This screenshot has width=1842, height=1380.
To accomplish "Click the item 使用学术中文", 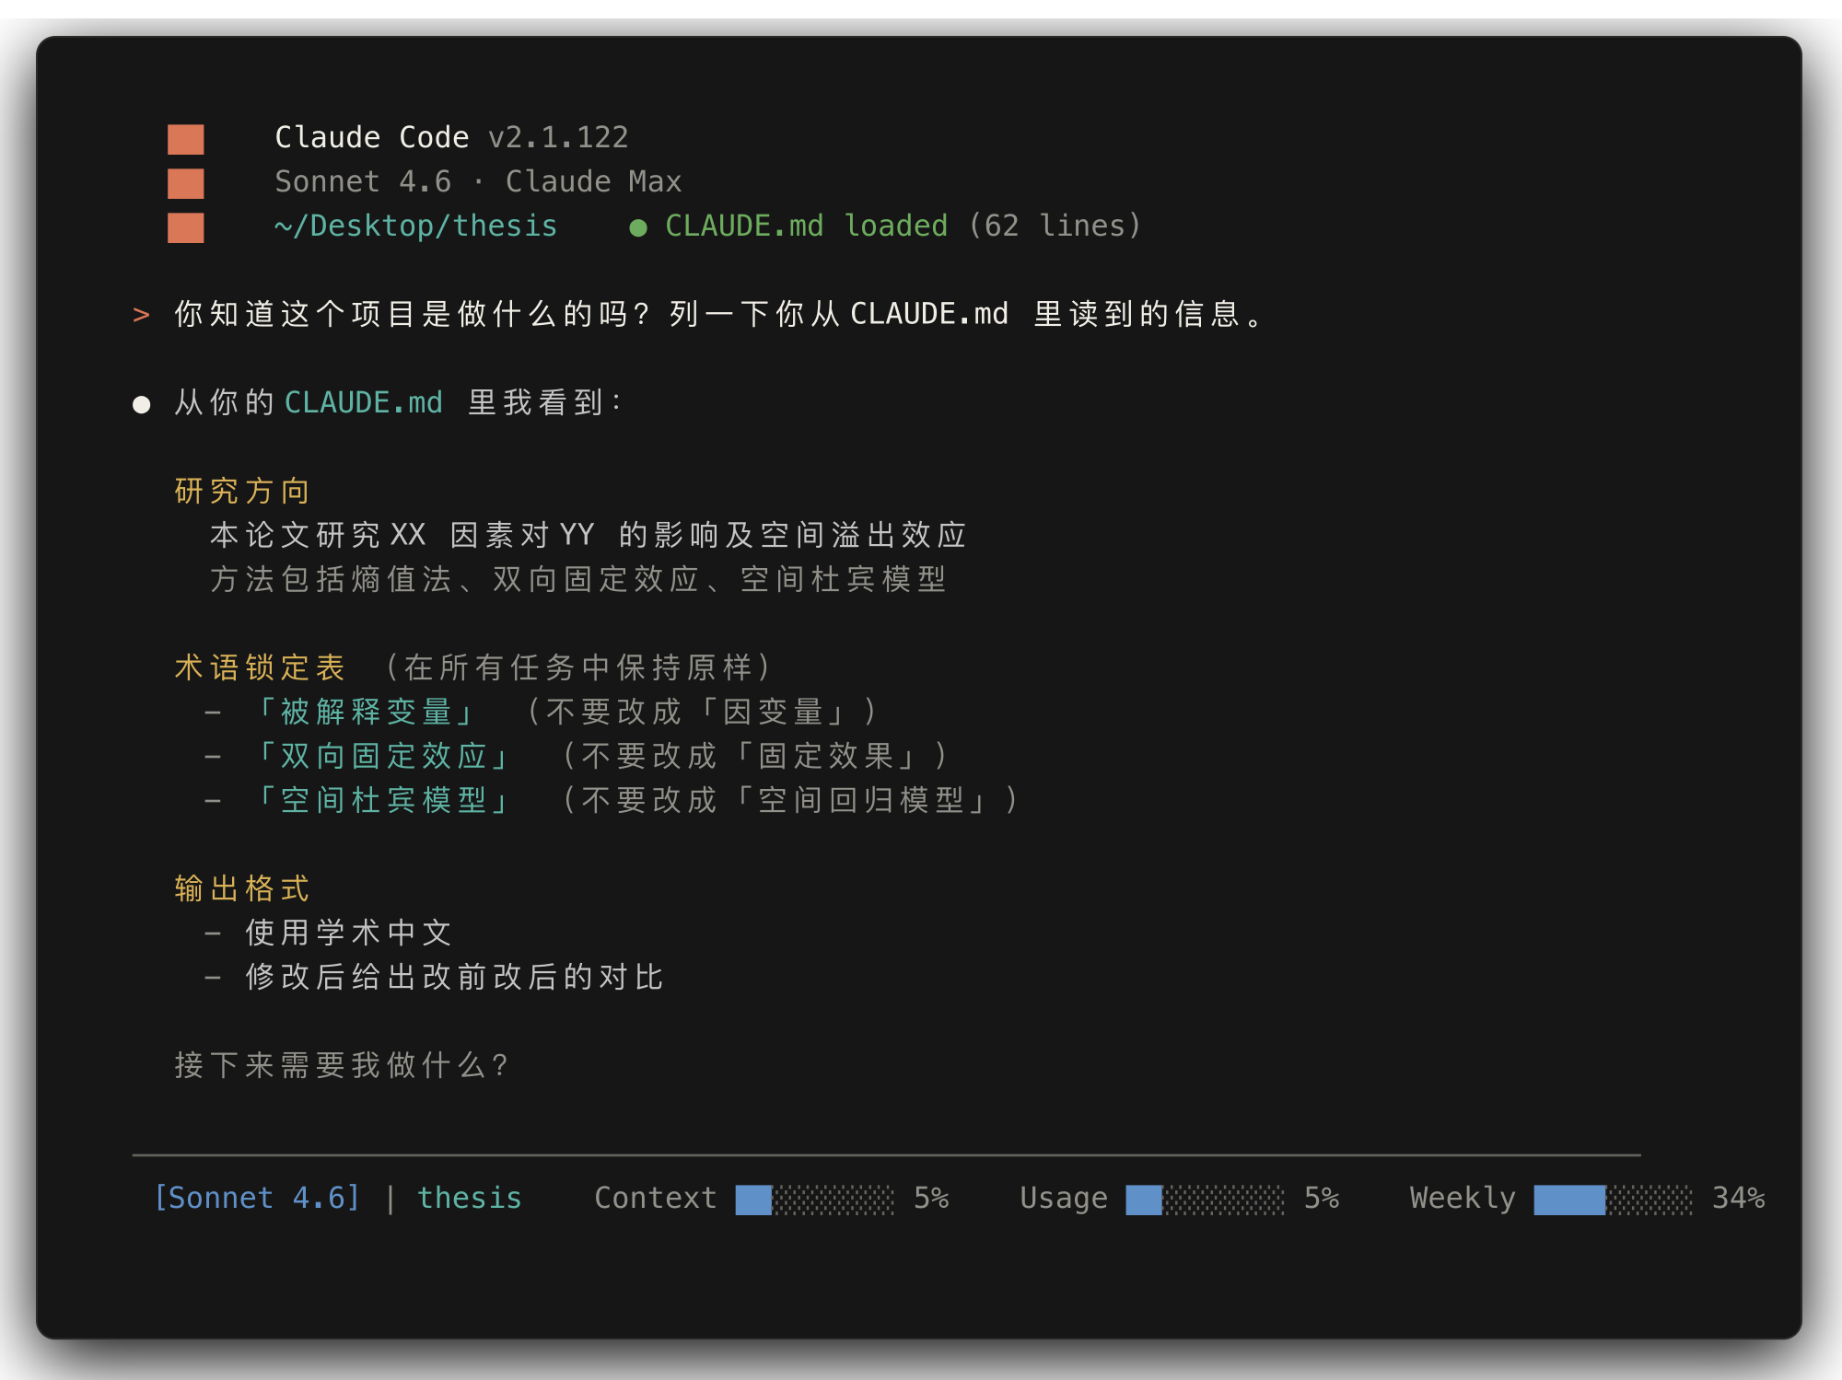I will pyautogui.click(x=348, y=933).
